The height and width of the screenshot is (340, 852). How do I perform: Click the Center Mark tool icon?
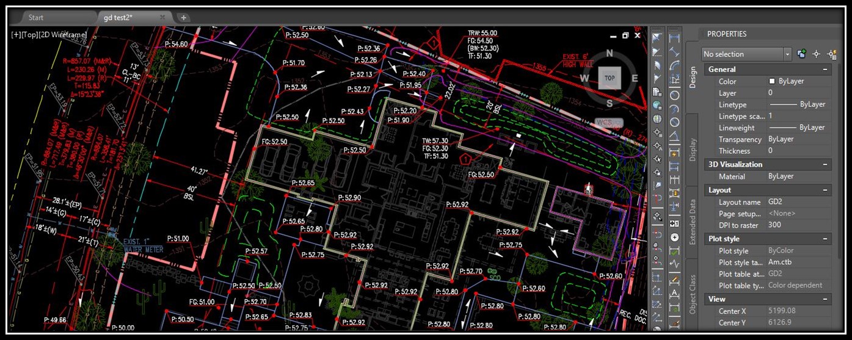[674, 237]
